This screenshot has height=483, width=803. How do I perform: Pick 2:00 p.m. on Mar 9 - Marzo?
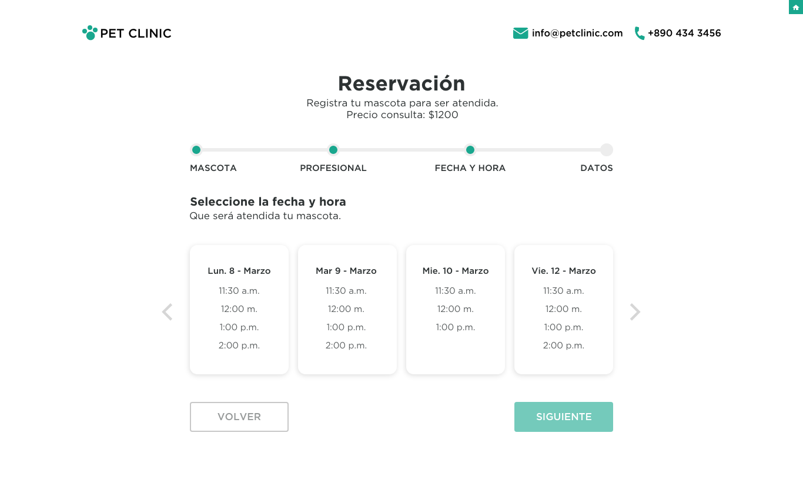pos(346,346)
